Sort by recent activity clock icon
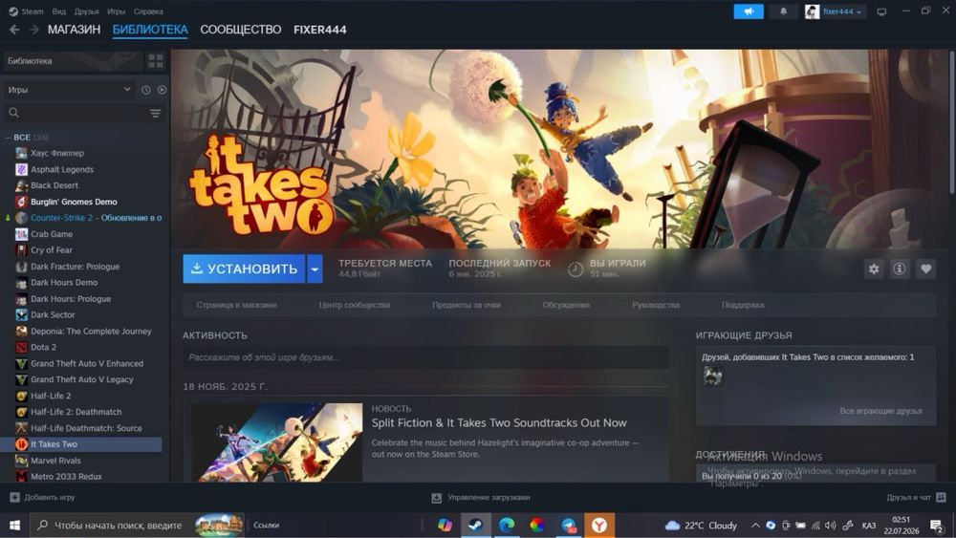Image resolution: width=956 pixels, height=538 pixels. [146, 90]
